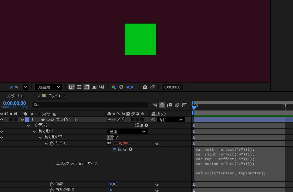Open the 通常 blend mode dropdown

click(127, 132)
